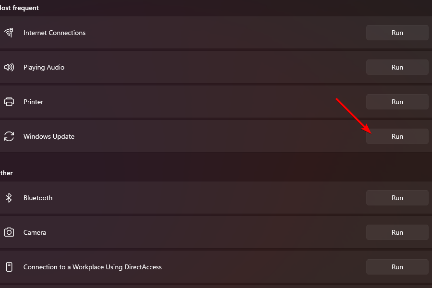Select the Bluetooth row label
The width and height of the screenshot is (432, 288).
pyautogui.click(x=38, y=198)
